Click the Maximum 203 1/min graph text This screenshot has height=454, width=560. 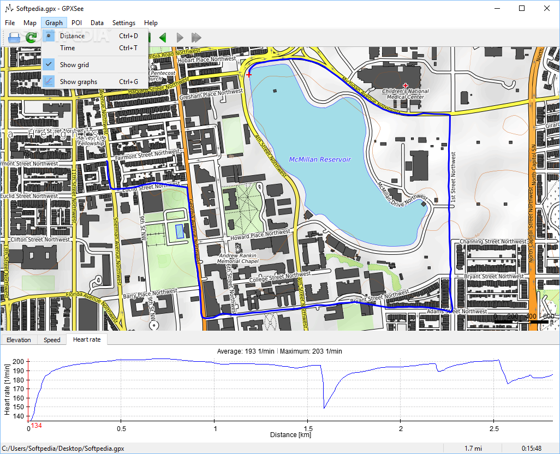click(311, 351)
